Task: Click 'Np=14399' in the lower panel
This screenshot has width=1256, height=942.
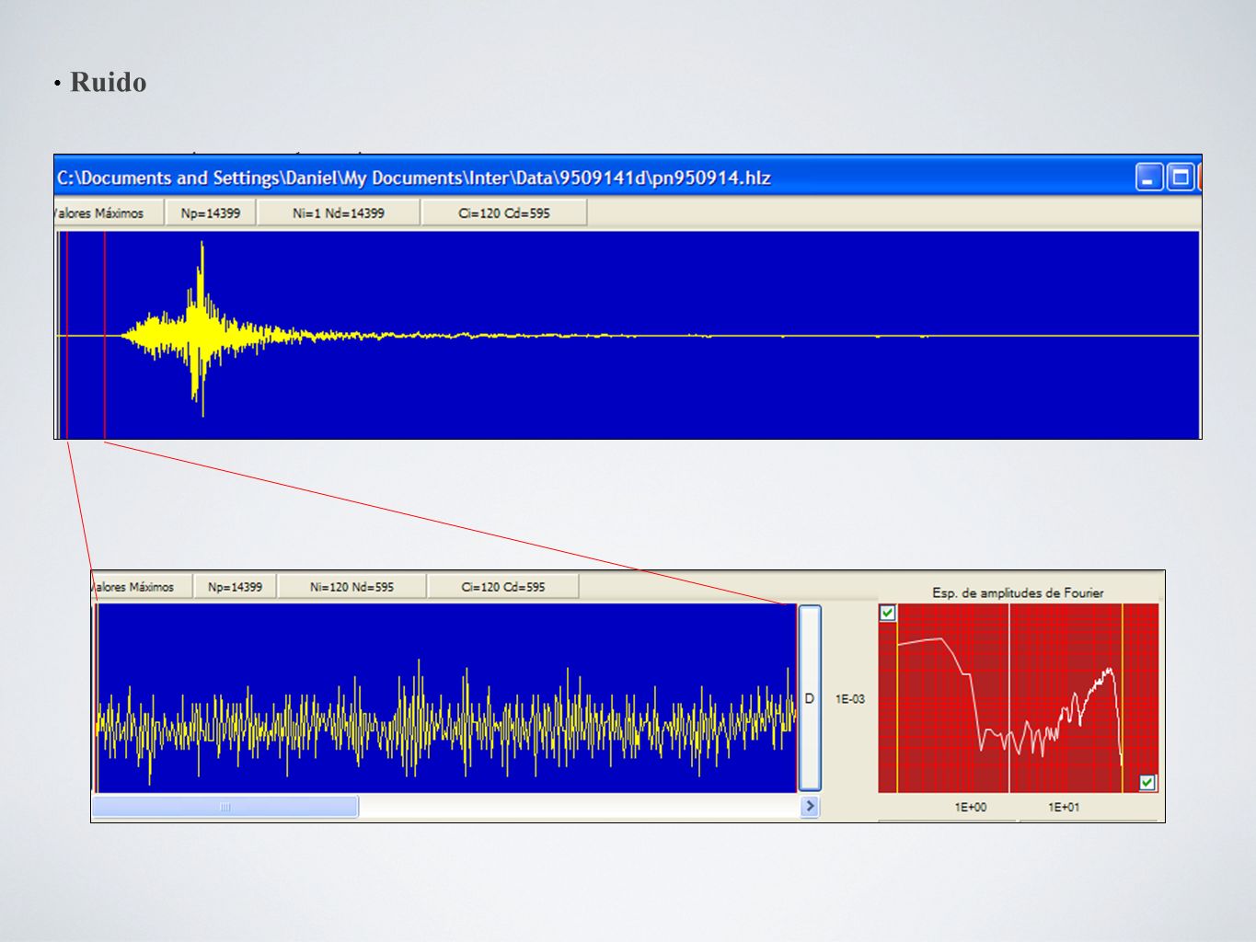Action: pyautogui.click(x=235, y=587)
